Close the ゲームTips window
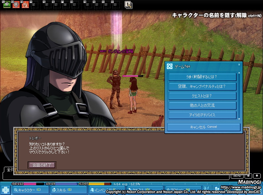Screen dimensions: 263x195 239,64
